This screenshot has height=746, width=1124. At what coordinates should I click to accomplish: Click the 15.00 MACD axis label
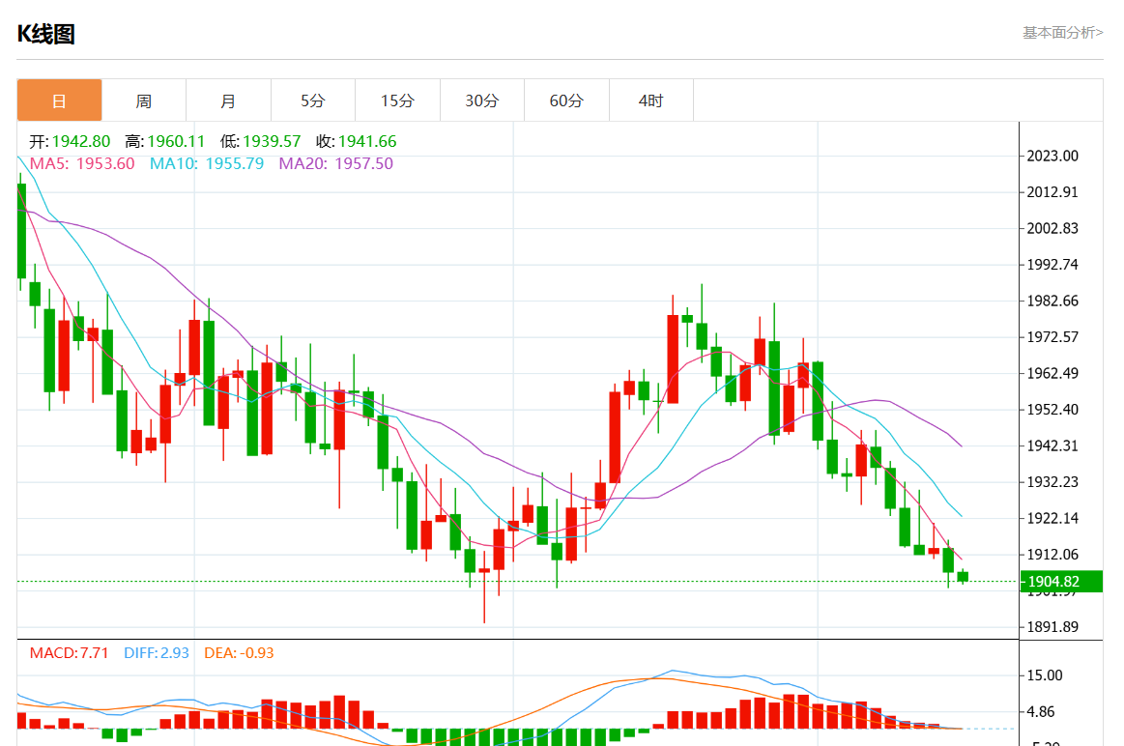(x=1045, y=675)
